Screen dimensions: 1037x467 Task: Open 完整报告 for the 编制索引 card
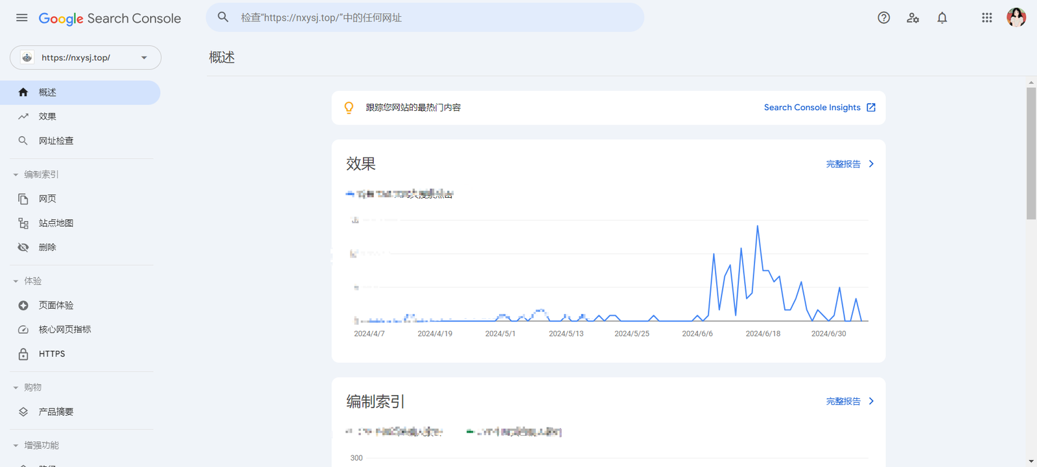[x=850, y=401]
